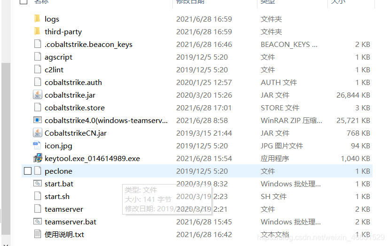Select cobaltstrike.auth file name
The height and width of the screenshot is (246, 389).
[73, 82]
